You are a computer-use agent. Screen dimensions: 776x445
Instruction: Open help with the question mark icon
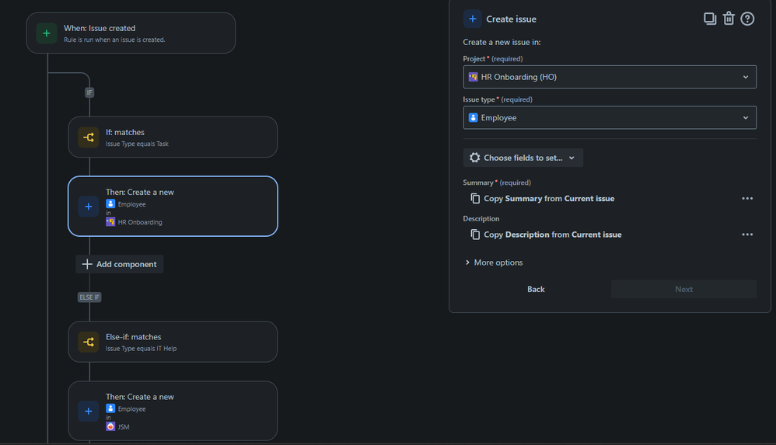747,19
